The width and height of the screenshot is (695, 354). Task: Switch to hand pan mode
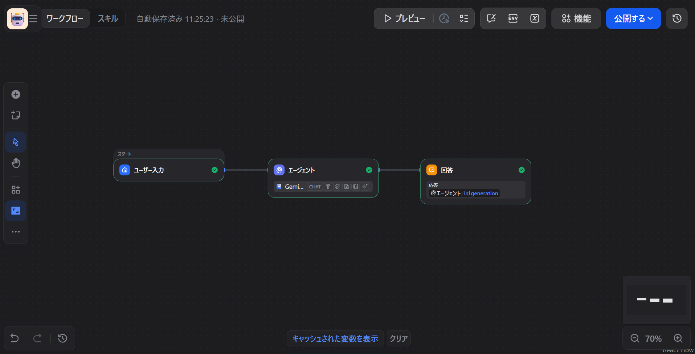click(x=16, y=163)
